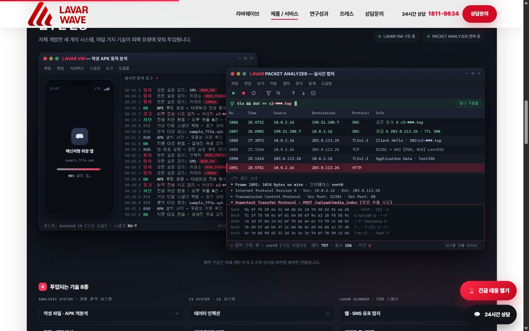The width and height of the screenshot is (529, 331).
Task: Click the 비식별 연출 데이터 label in analyzer status bar
Action: click(x=461, y=245)
